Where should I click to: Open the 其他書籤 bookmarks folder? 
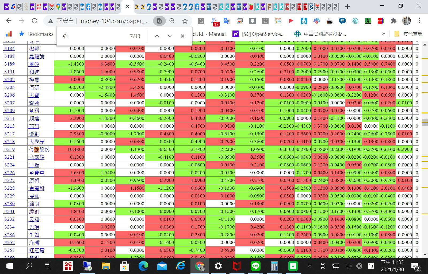click(x=408, y=34)
